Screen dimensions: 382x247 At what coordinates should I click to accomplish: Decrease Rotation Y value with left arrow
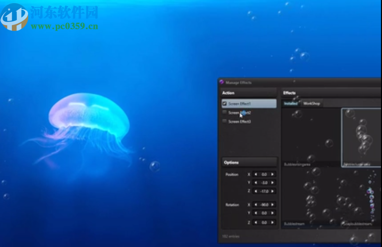coord(256,213)
